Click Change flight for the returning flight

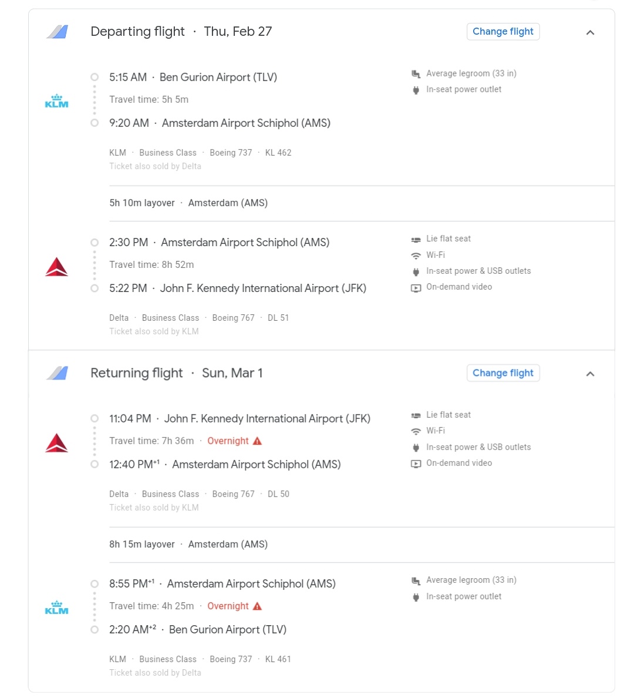click(x=503, y=373)
